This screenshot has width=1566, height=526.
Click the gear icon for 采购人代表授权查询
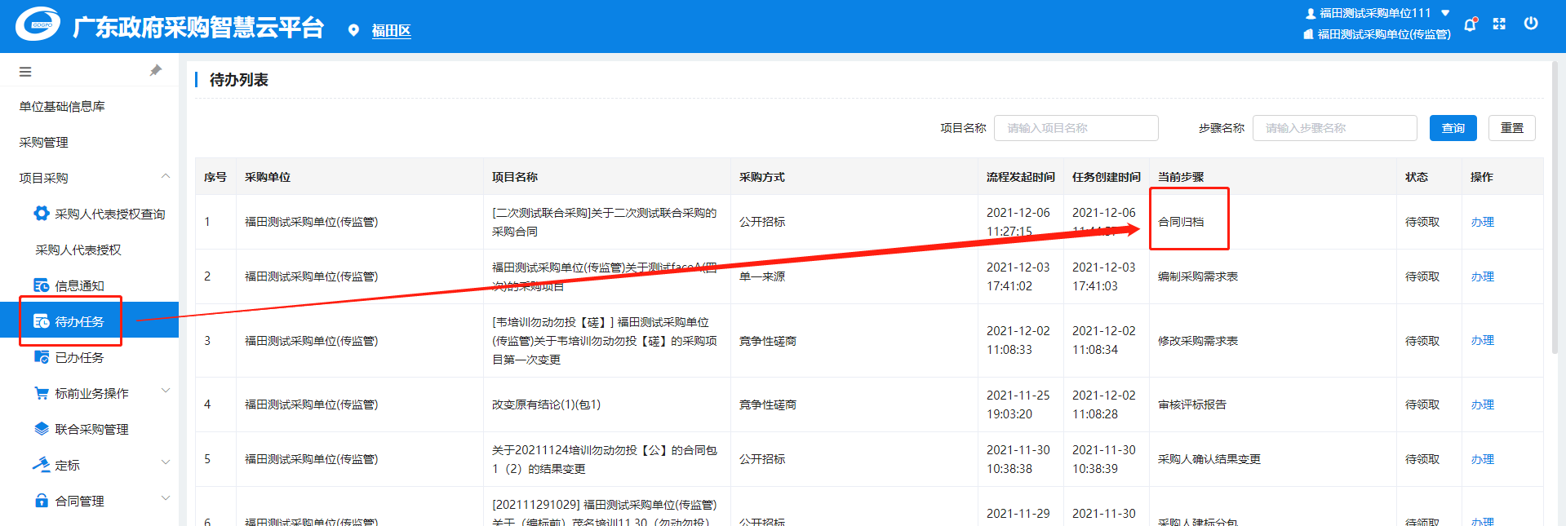(41, 214)
